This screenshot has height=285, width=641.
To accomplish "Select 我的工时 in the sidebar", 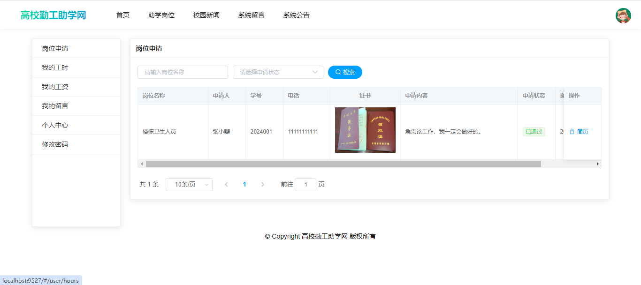I will (x=76, y=67).
